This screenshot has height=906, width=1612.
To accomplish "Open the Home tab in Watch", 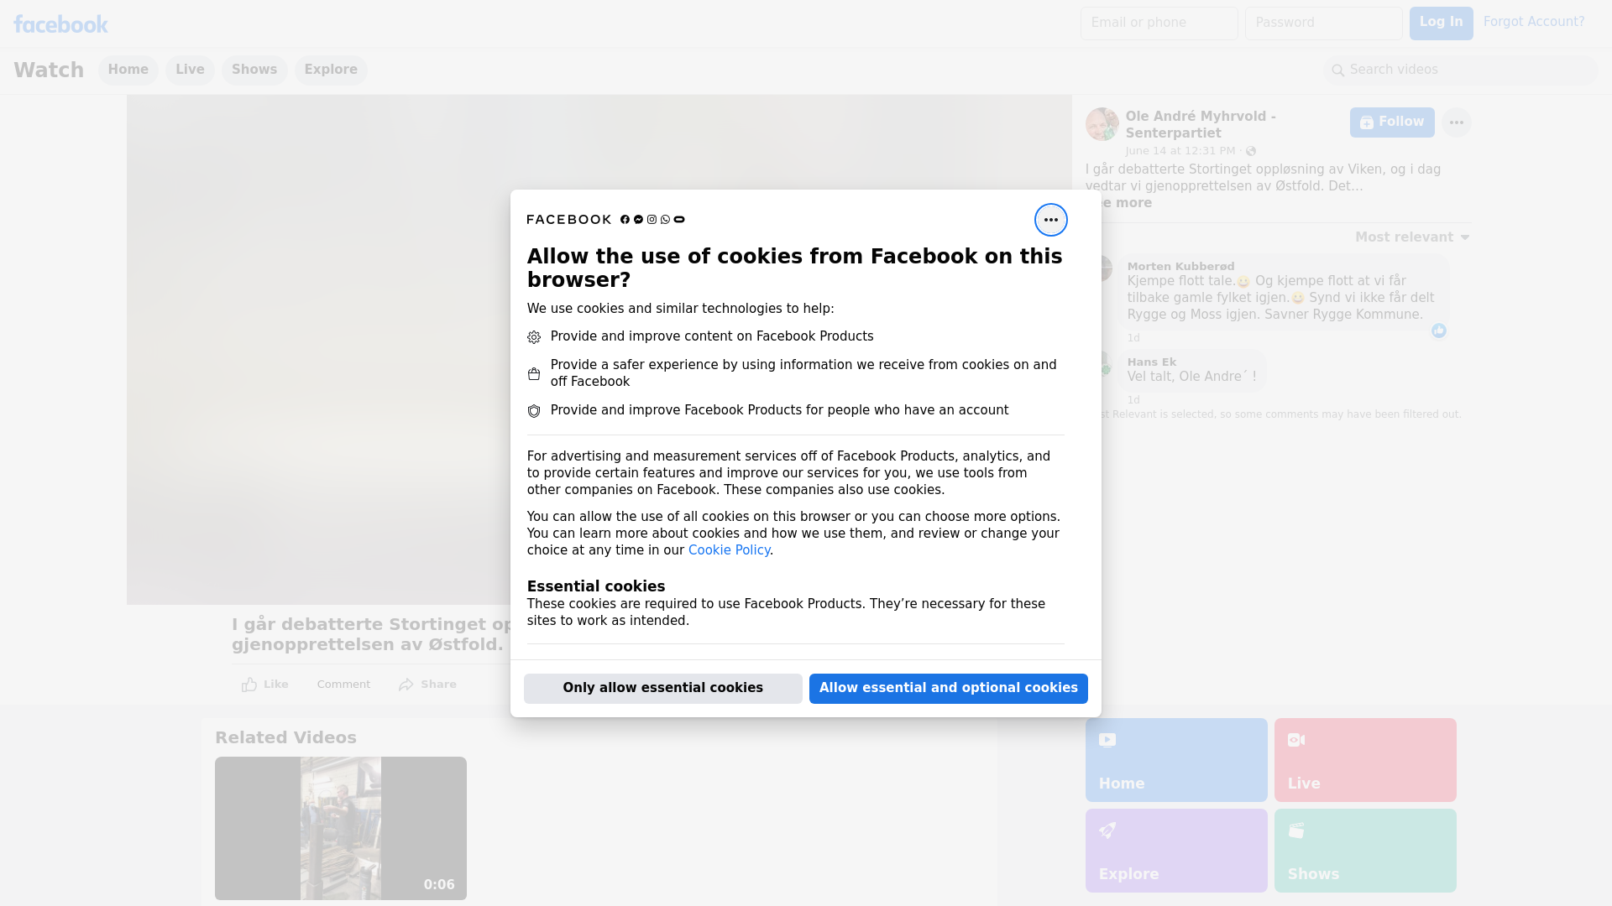I will [128, 70].
